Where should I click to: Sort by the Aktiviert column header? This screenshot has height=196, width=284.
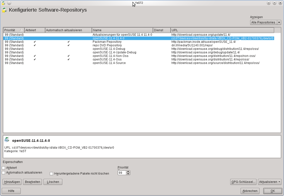(35, 30)
